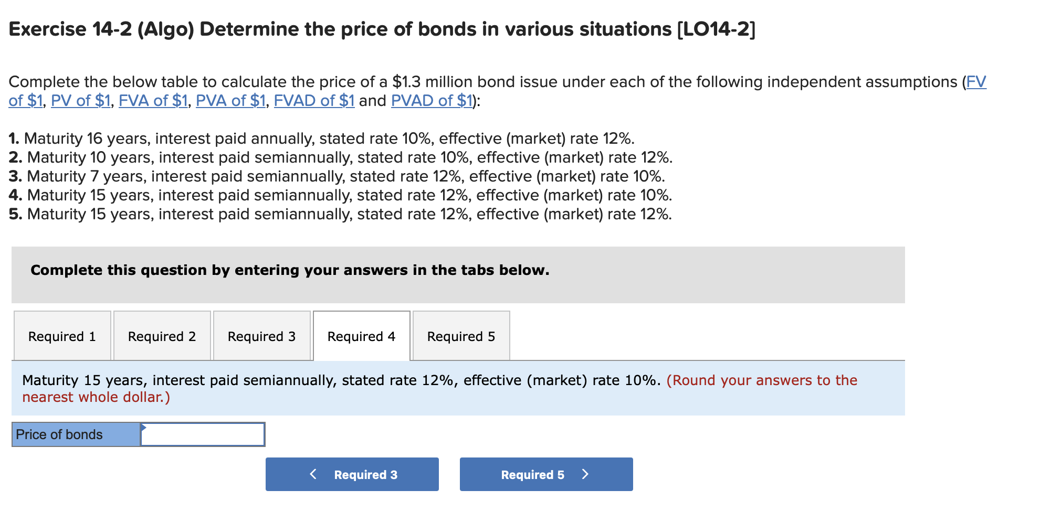The image size is (1051, 511).
Task: Click the Required 3 navigation button
Action: pos(352,474)
